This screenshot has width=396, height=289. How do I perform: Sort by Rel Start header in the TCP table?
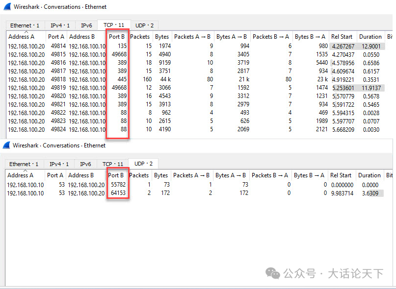(342, 37)
